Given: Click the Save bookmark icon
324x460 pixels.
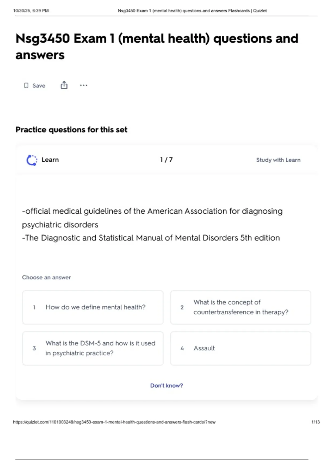Looking at the screenshot, I should (x=26, y=86).
